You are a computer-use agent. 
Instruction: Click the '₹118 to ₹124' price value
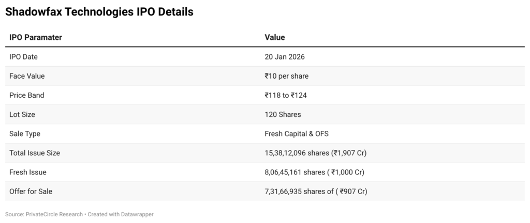tap(287, 95)
